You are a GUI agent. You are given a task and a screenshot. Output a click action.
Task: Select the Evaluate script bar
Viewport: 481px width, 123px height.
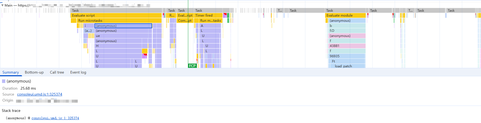click(x=116, y=15)
